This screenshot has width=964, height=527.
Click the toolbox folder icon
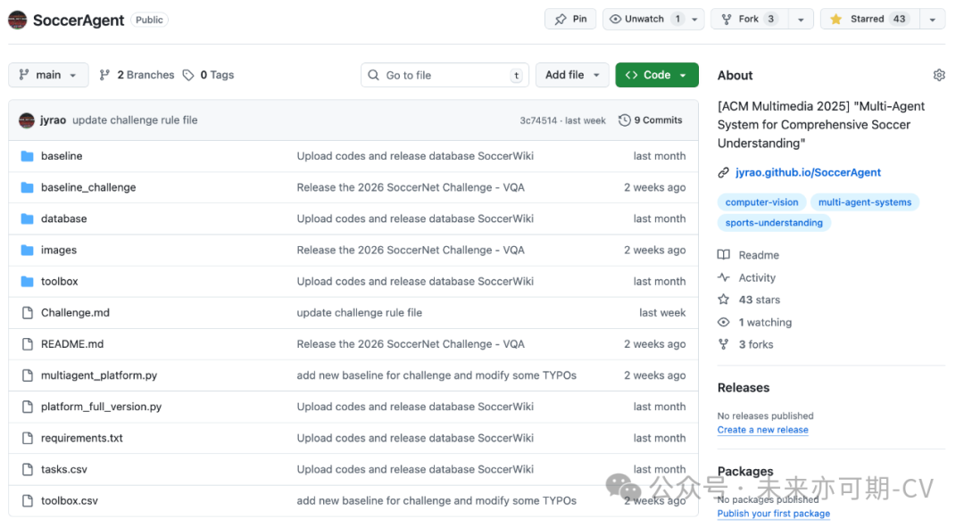pos(27,281)
